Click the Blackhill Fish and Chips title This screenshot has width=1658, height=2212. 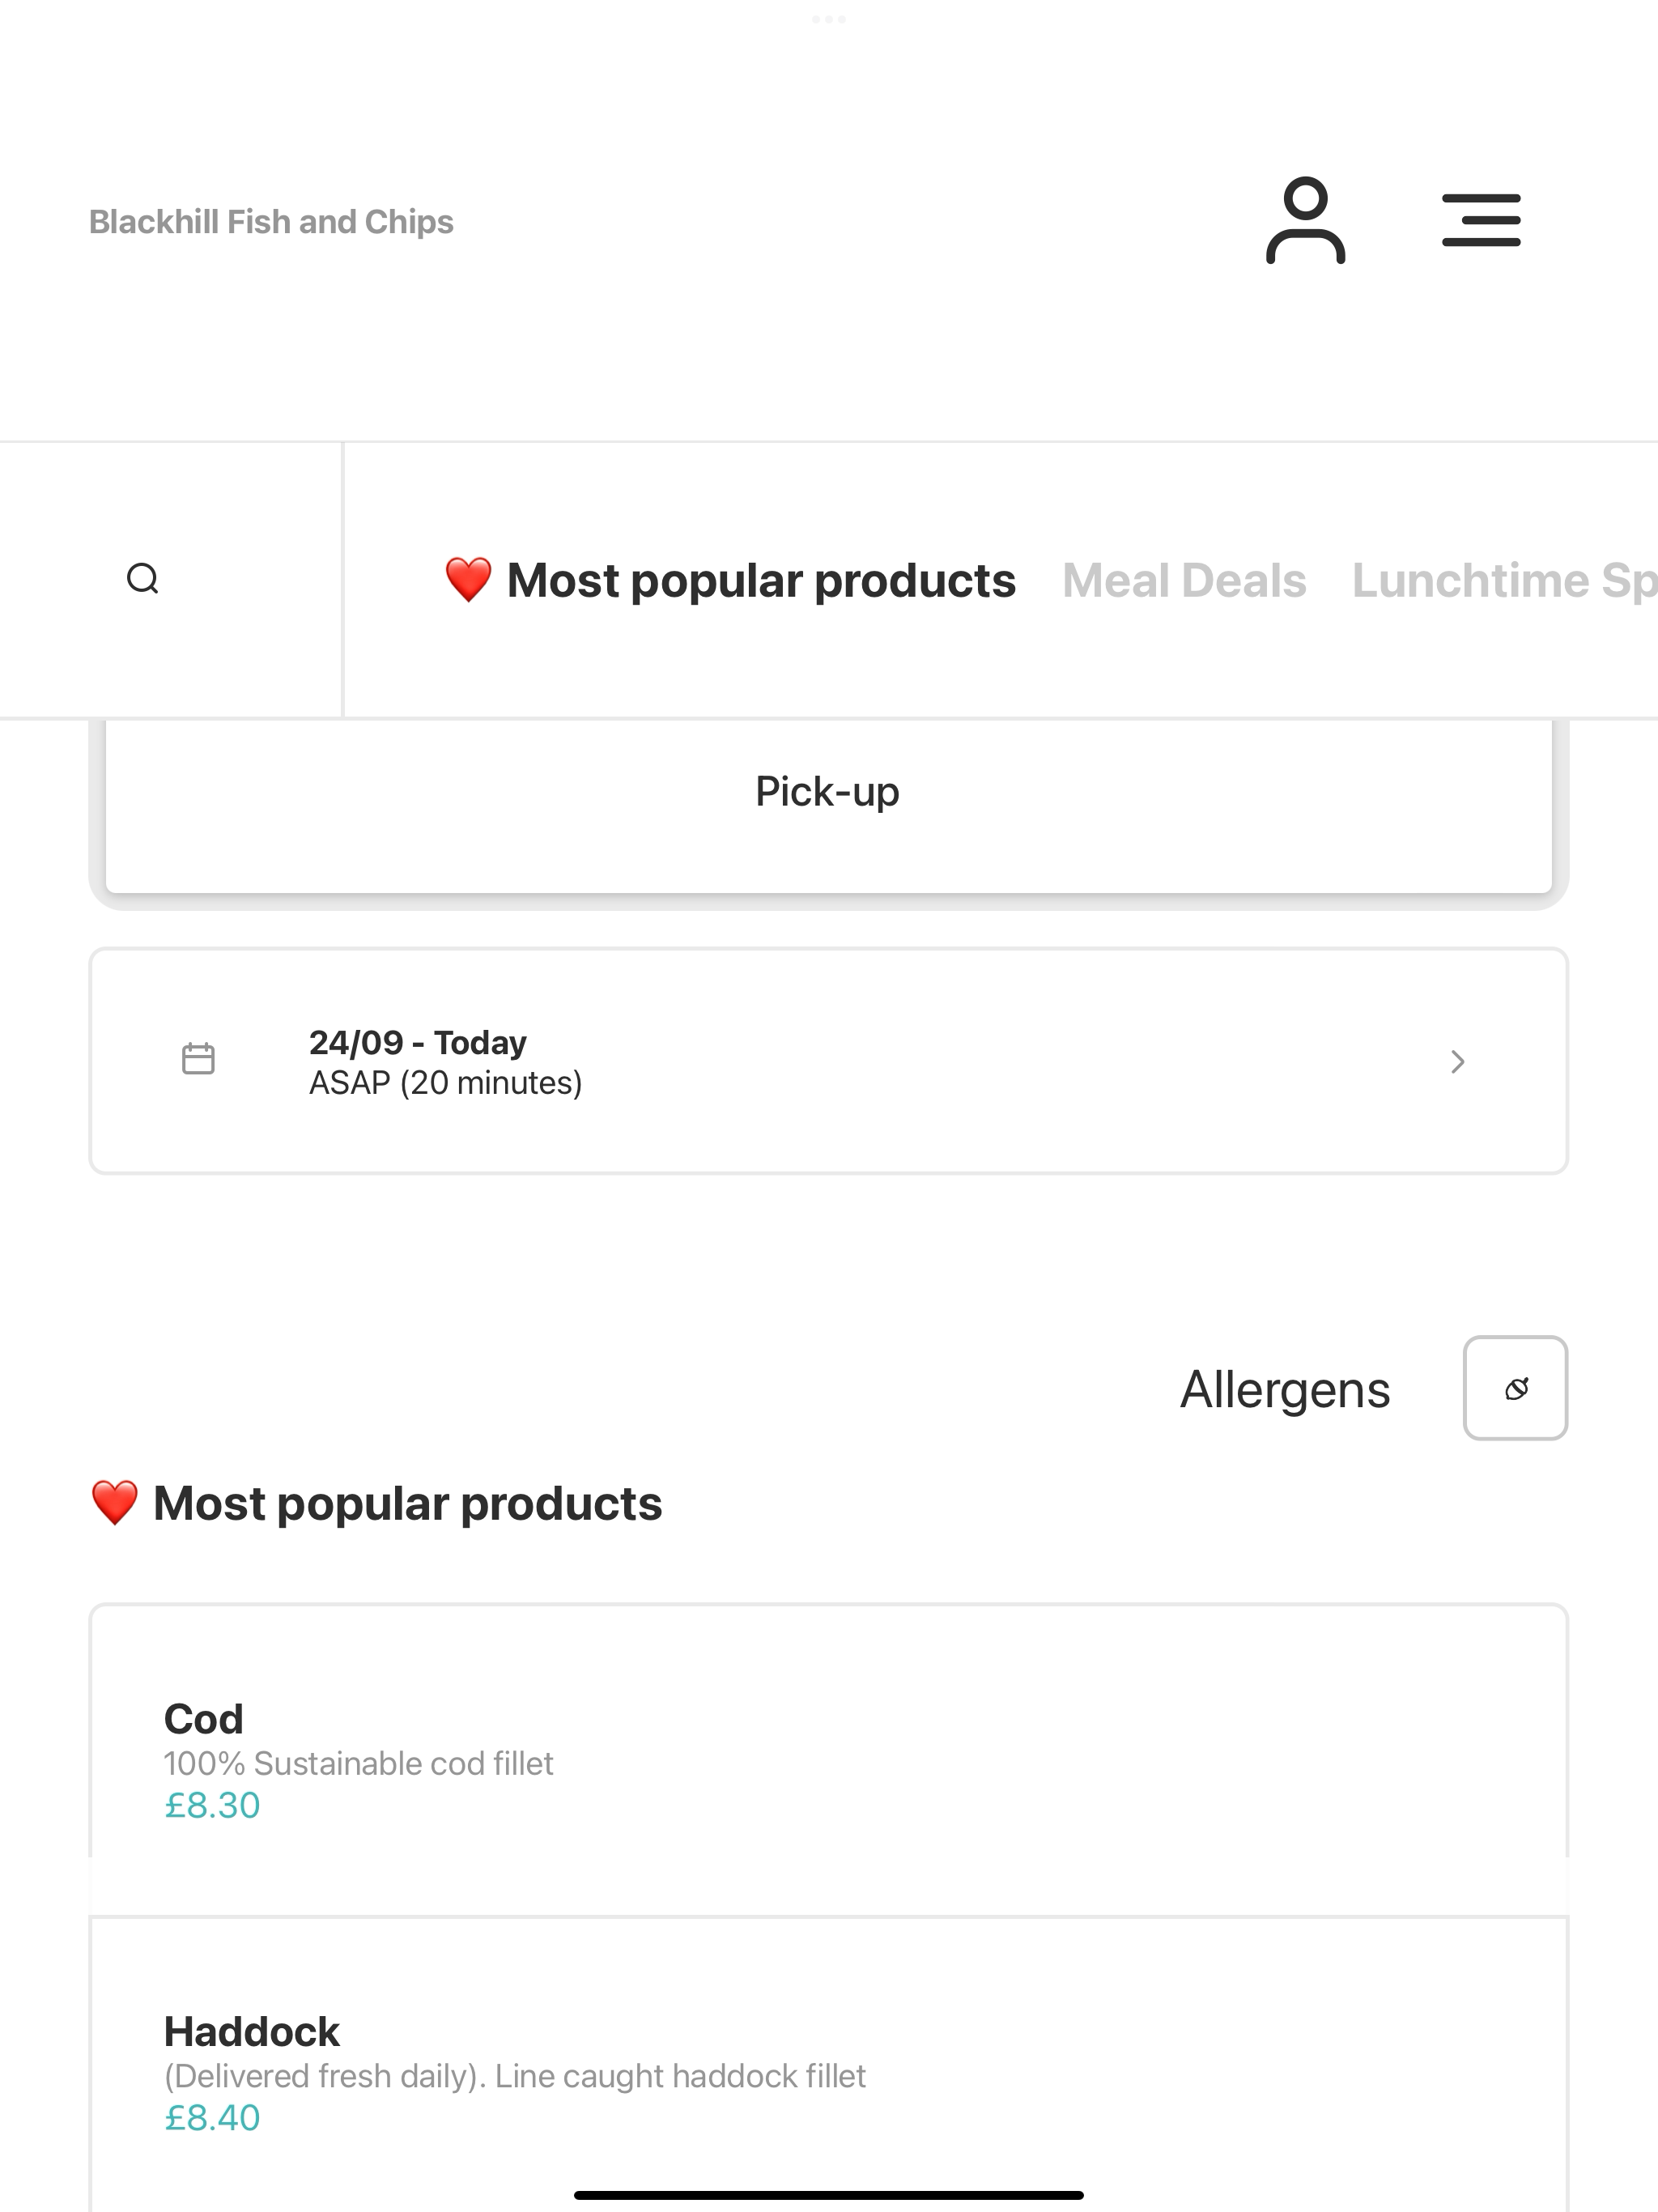pyautogui.click(x=271, y=222)
